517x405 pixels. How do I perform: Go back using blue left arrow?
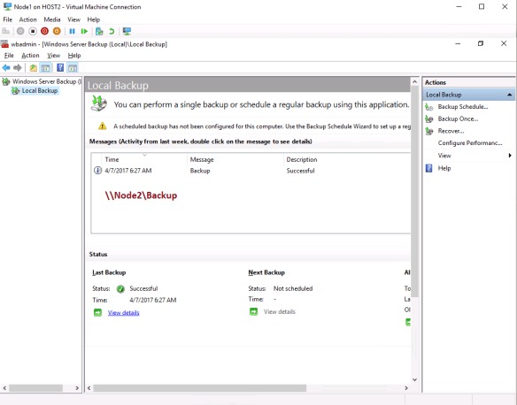[x=6, y=68]
